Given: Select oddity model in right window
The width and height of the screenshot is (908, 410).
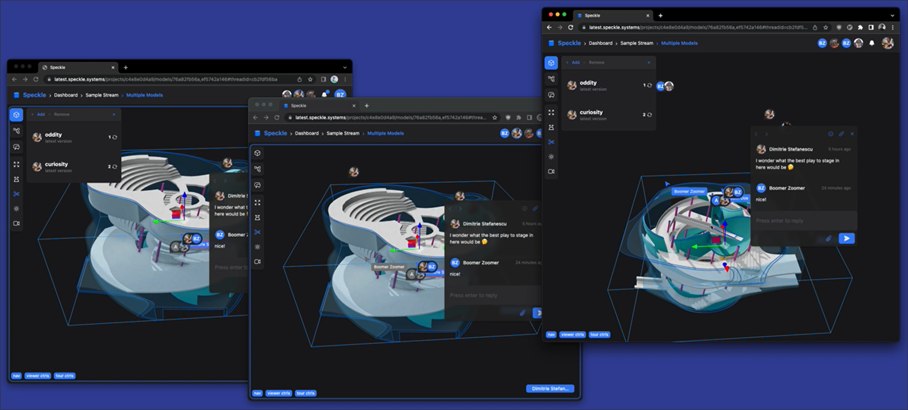Looking at the screenshot, I should 609,86.
